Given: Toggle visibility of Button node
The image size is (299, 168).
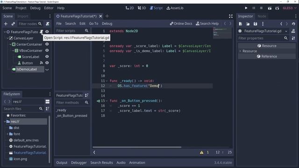Looking at the screenshot, I should pyautogui.click(x=47, y=63).
